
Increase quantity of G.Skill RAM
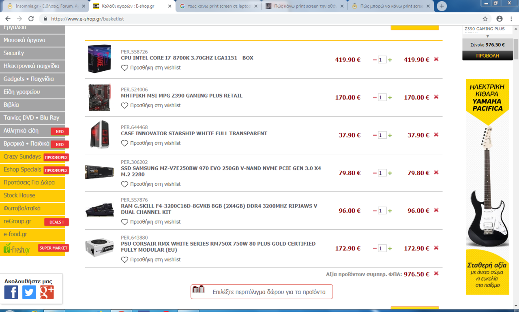(390, 211)
